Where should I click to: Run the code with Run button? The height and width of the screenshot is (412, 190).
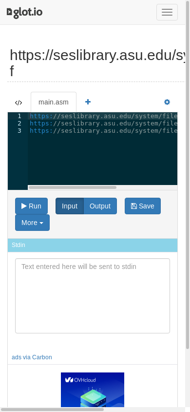32,206
